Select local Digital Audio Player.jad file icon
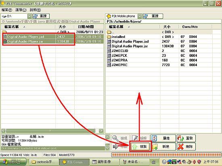Viewport: 222px width, 166px height. (x=5, y=37)
